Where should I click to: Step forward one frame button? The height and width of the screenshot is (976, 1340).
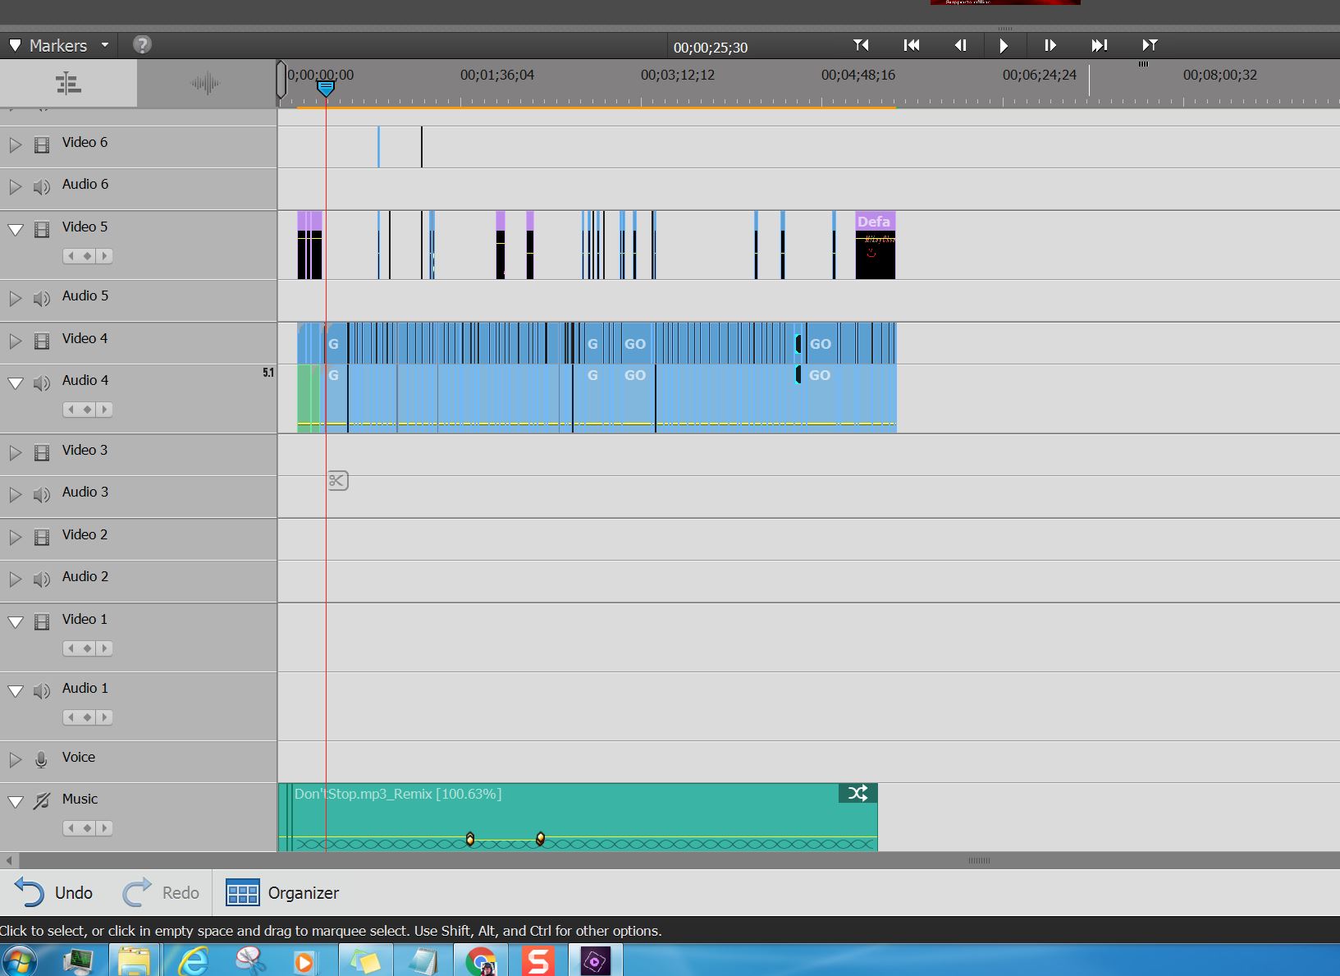click(1050, 45)
